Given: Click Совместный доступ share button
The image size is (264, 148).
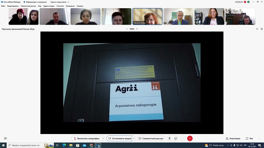Looking at the screenshot, I should tap(151, 138).
